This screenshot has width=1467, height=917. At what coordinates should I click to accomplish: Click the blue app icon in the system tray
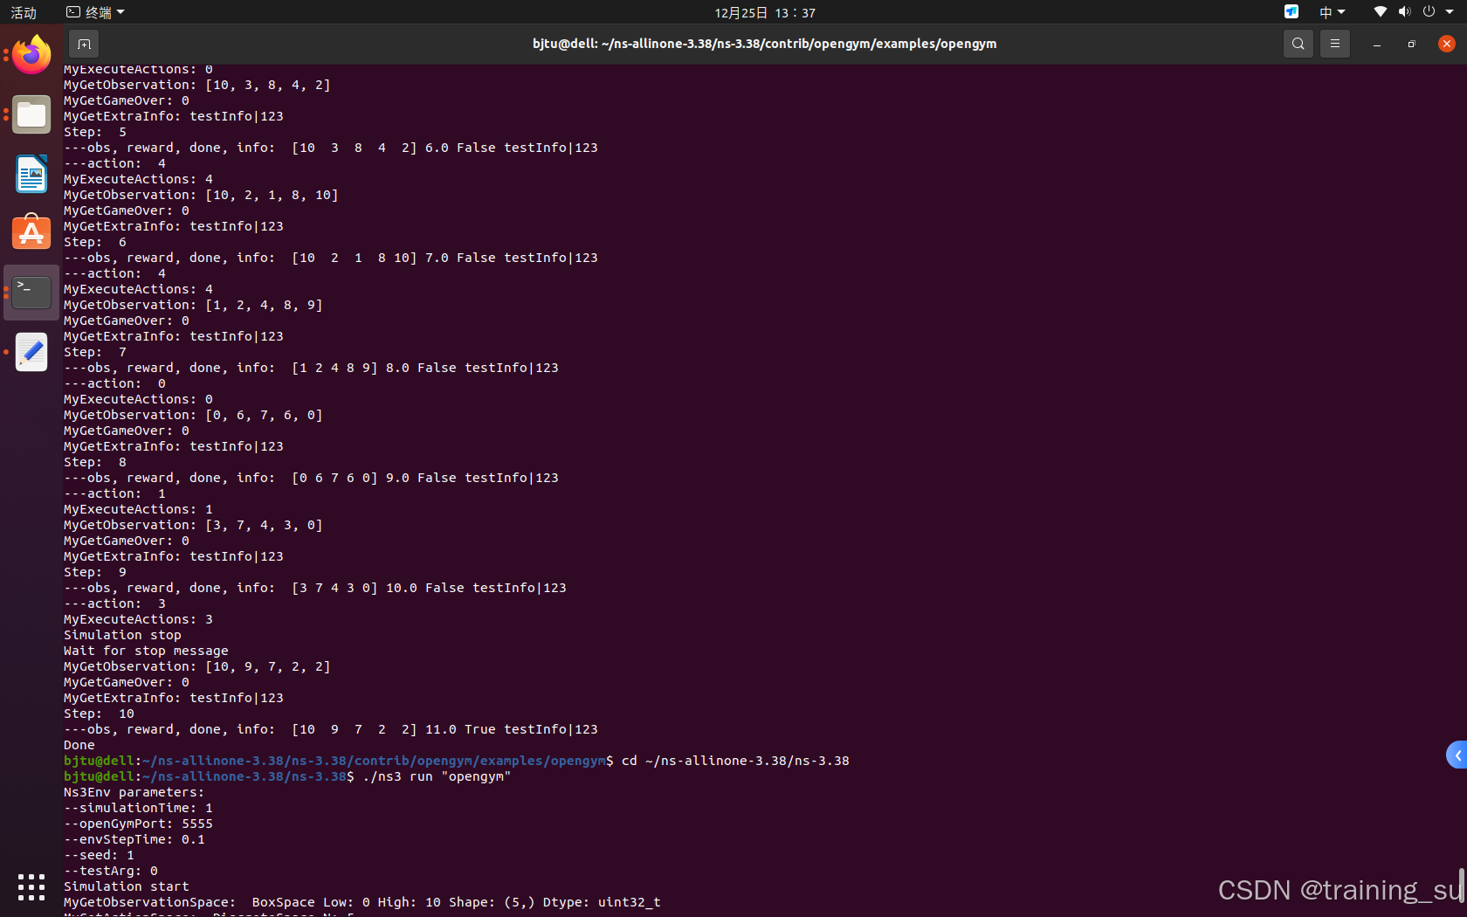pos(1290,11)
